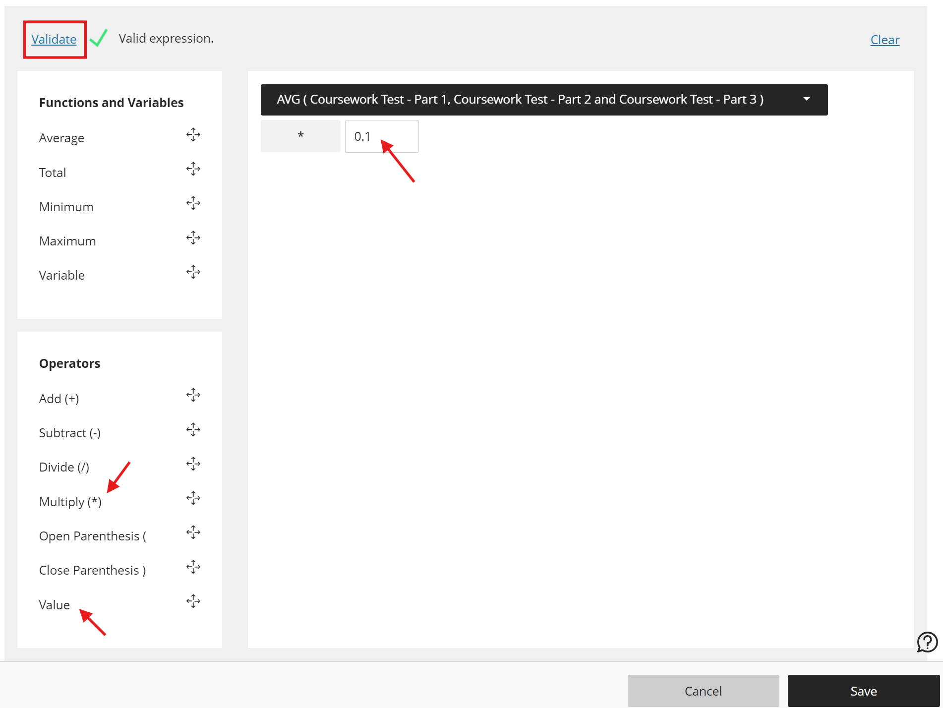
Task: Click the move handle icon for Multiply (*)
Action: coord(193,498)
